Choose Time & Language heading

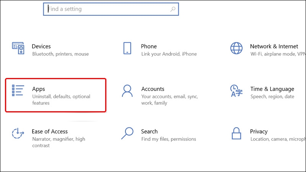click(272, 89)
